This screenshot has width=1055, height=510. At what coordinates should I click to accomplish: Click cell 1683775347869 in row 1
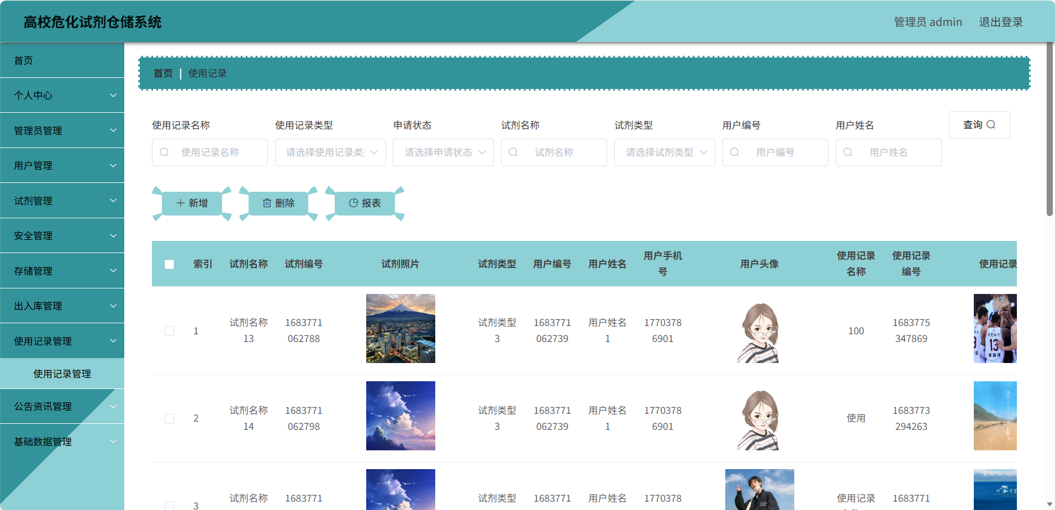pyautogui.click(x=911, y=330)
